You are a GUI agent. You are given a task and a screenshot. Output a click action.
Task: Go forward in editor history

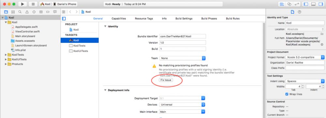click(x=77, y=12)
